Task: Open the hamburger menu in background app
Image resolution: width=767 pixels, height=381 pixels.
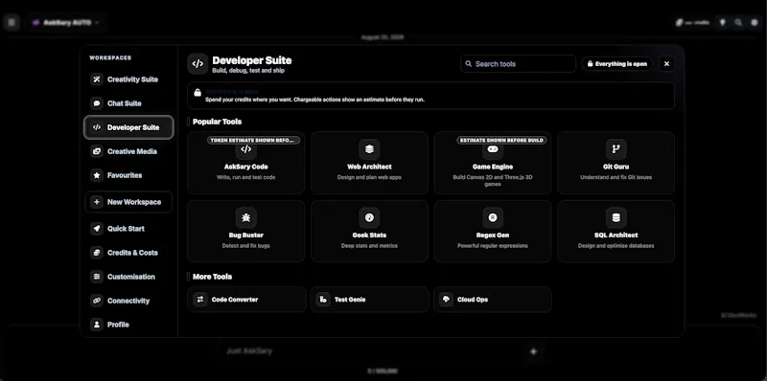Action: [x=12, y=22]
